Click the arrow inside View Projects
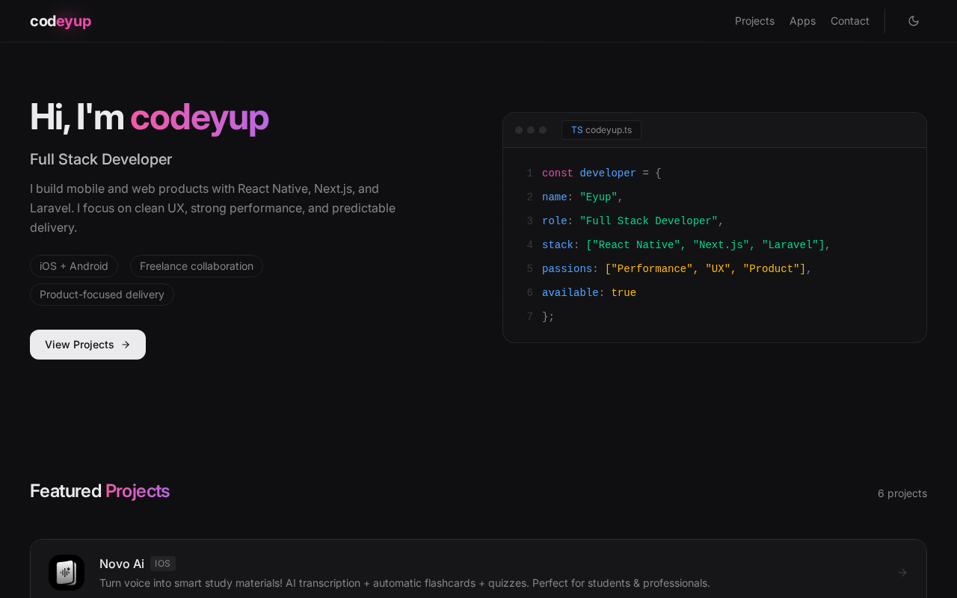Image resolution: width=957 pixels, height=598 pixels. coord(126,345)
